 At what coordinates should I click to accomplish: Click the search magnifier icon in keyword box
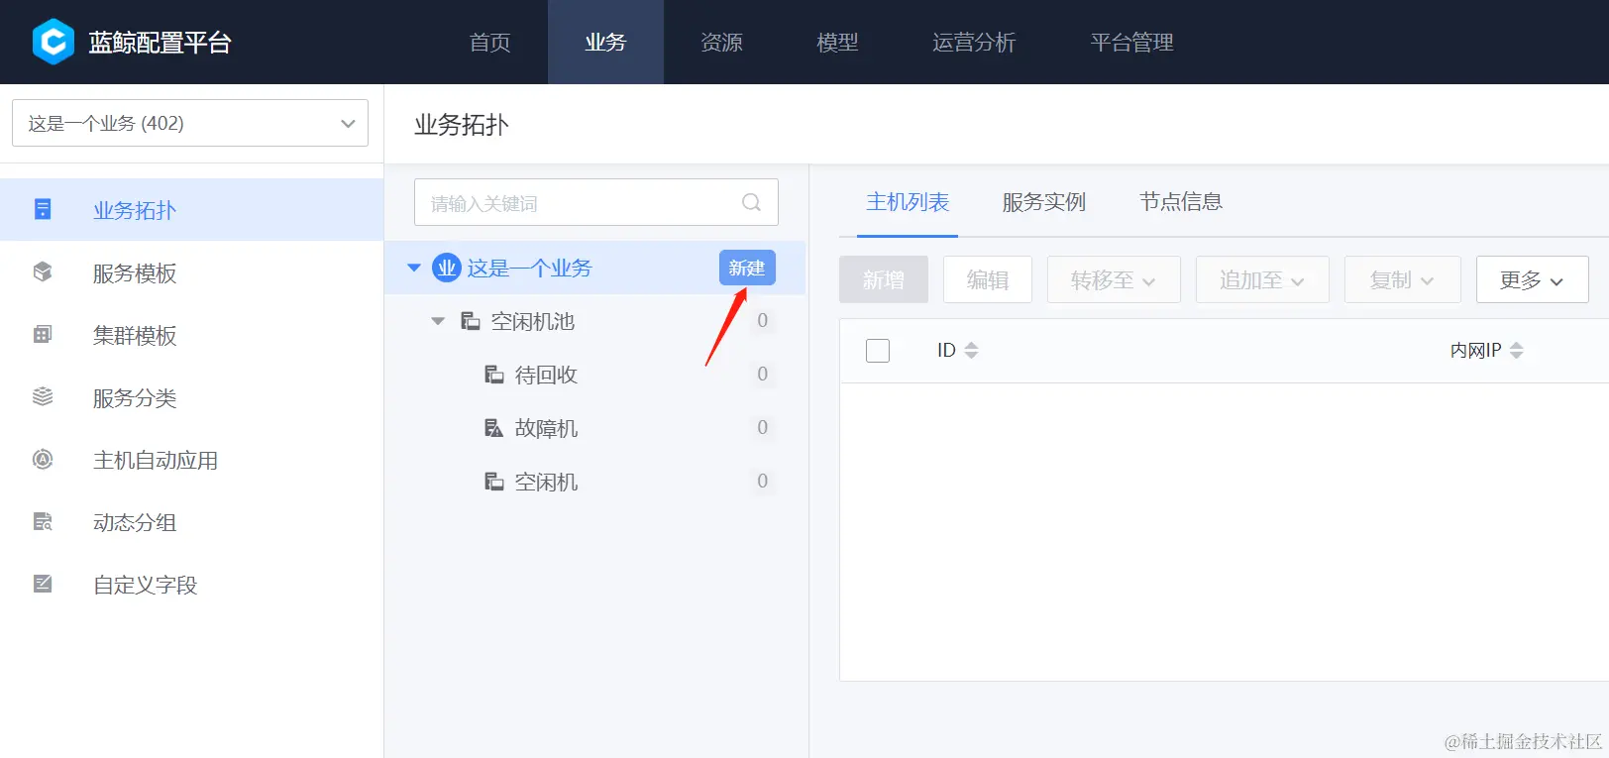click(x=752, y=202)
